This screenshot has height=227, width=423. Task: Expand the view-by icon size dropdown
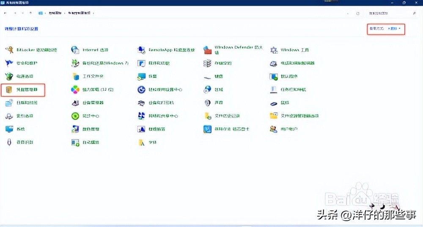(x=394, y=29)
